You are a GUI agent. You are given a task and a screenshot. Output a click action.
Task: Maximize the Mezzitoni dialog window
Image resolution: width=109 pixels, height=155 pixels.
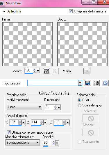[94, 2]
